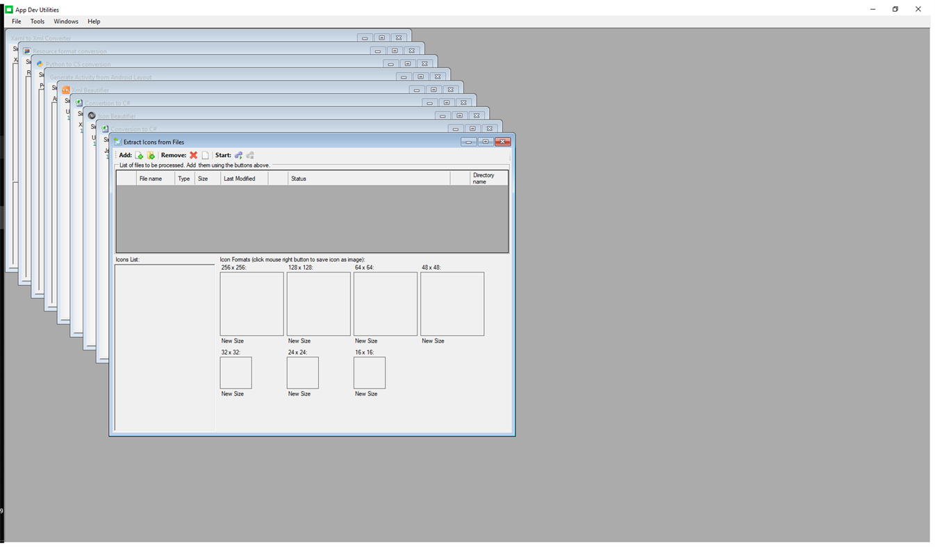Click the 32 x 32 icon preview box
Screen dimensions: 935x547
pos(235,373)
